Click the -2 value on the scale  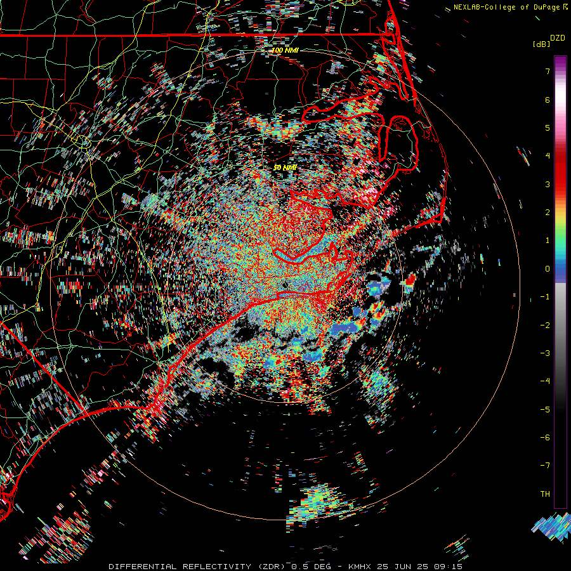coord(545,325)
